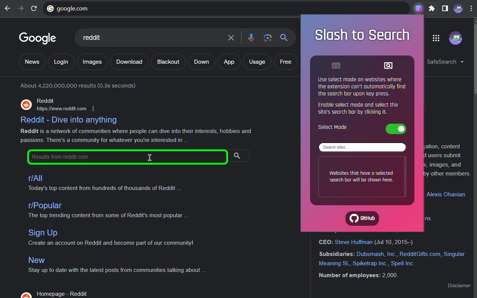Open the three-dot menu beside reddit.com result
Screen dimensions: 477x298
93,109
